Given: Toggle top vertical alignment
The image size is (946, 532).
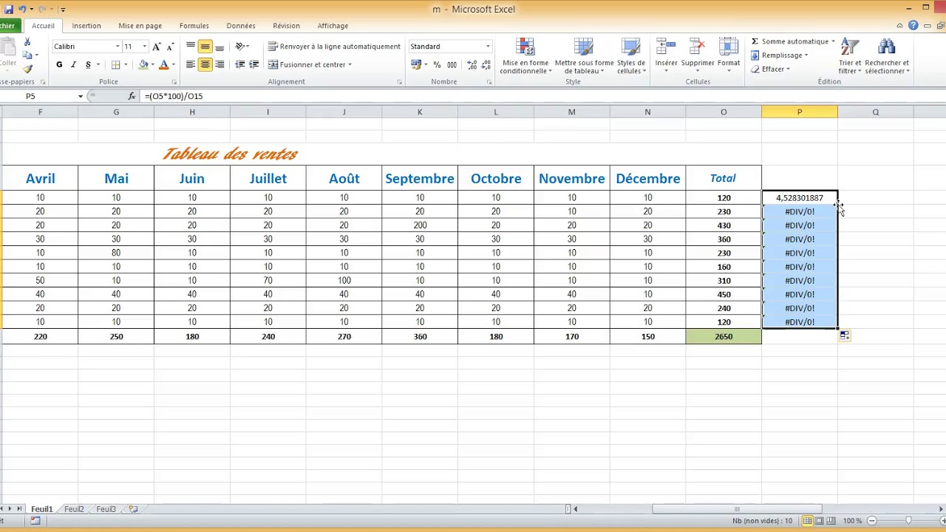Looking at the screenshot, I should pos(191,47).
